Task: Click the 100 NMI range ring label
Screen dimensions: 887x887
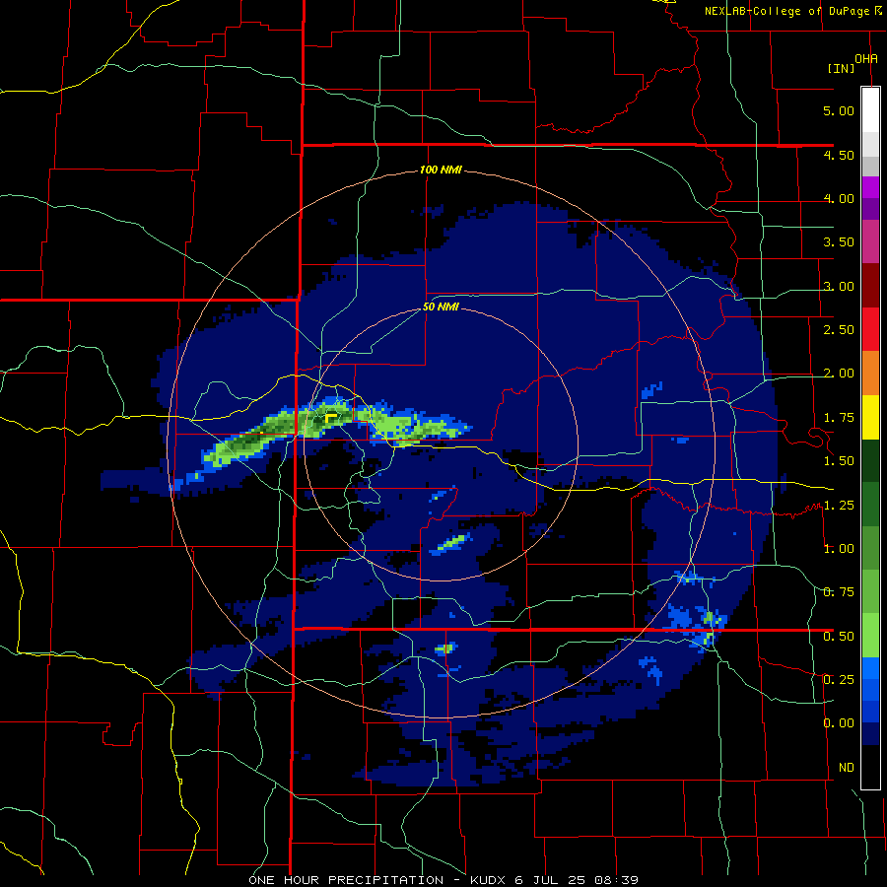Action: click(x=441, y=170)
